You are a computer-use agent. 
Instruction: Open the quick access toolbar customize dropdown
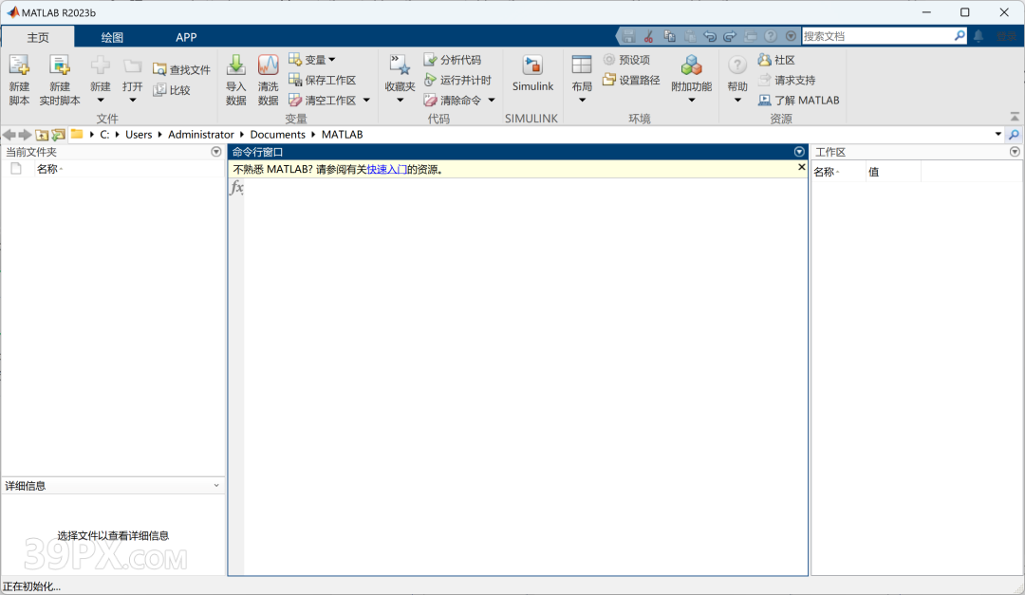(791, 37)
